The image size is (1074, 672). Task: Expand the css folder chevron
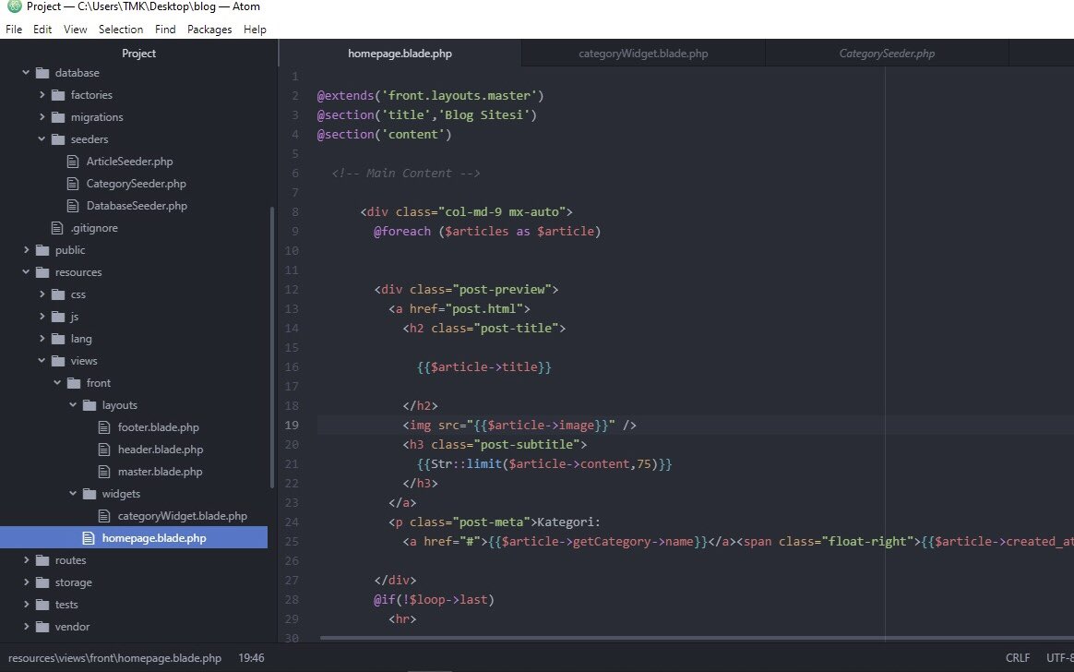click(42, 294)
